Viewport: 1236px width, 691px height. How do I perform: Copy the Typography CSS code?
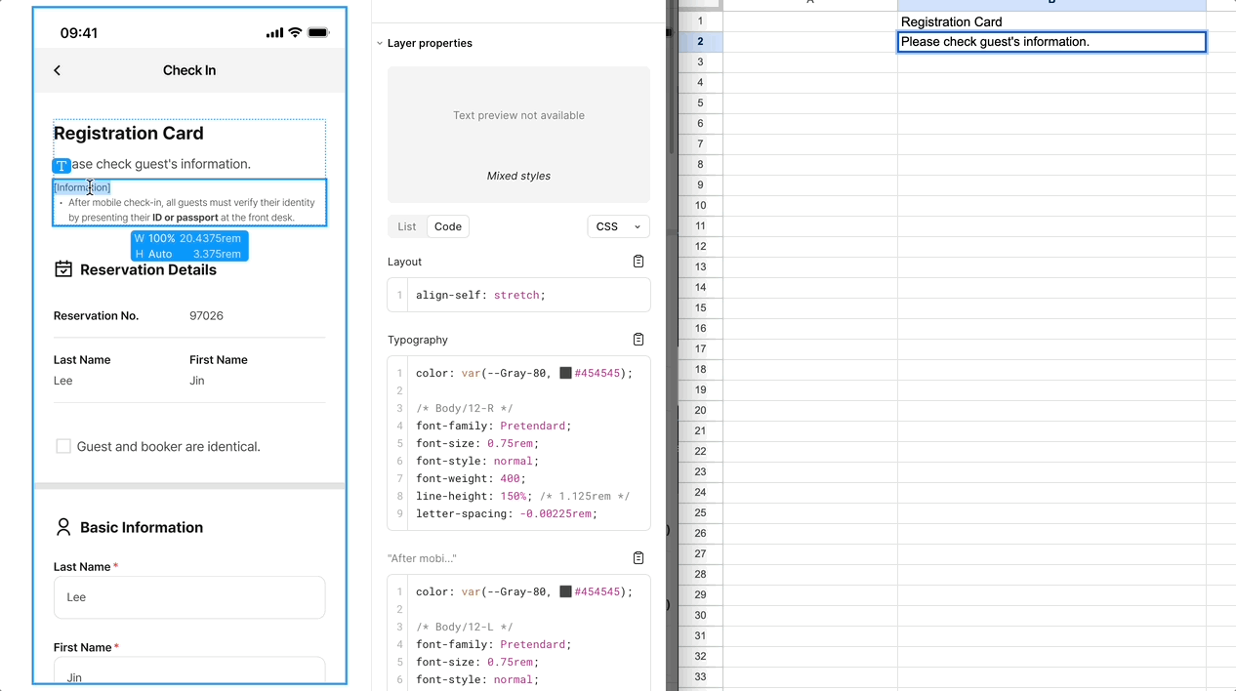tap(639, 340)
